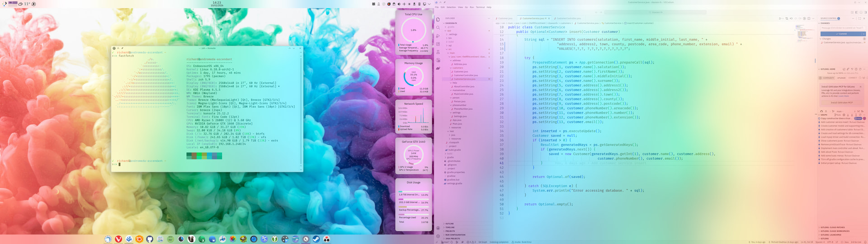
Task: Open the Search view in activity bar
Action: [x=438, y=28]
